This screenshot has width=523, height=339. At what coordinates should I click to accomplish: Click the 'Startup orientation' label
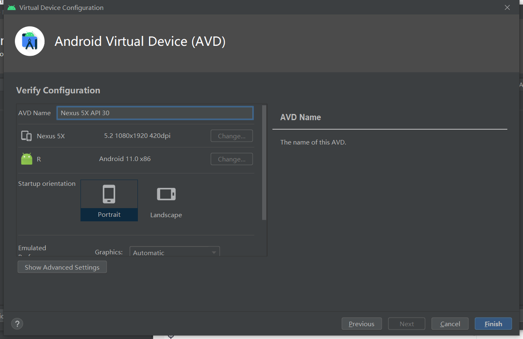click(x=47, y=183)
